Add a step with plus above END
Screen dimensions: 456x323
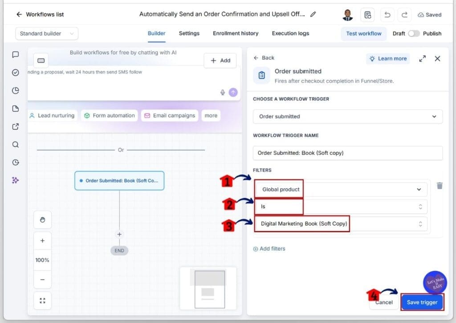(119, 234)
